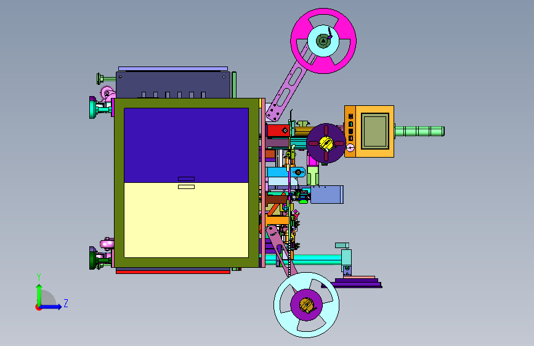This screenshot has width=534, height=346.
Task: Select the pink caster wheel at lower left
Action: pyautogui.click(x=107, y=243)
